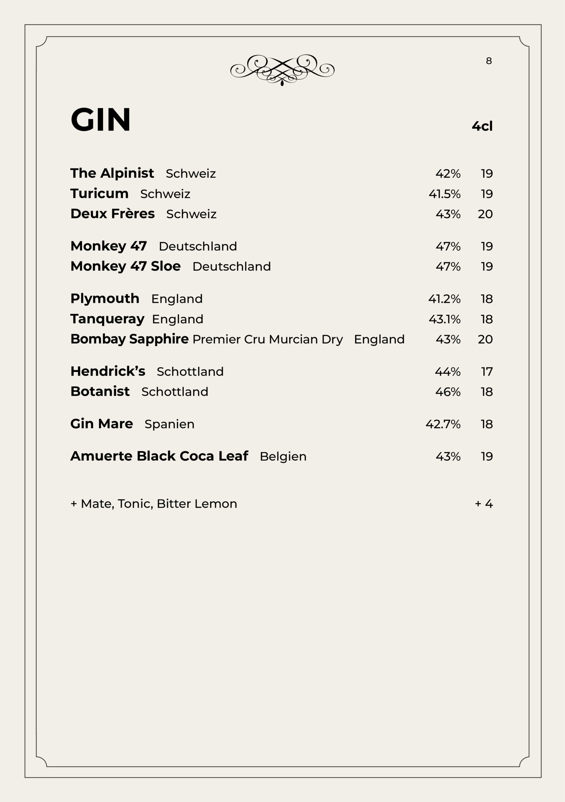Viewport: 565px width, 802px height.
Task: Click Tanqueray's 43.1% alcohol value
Action: click(445, 319)
